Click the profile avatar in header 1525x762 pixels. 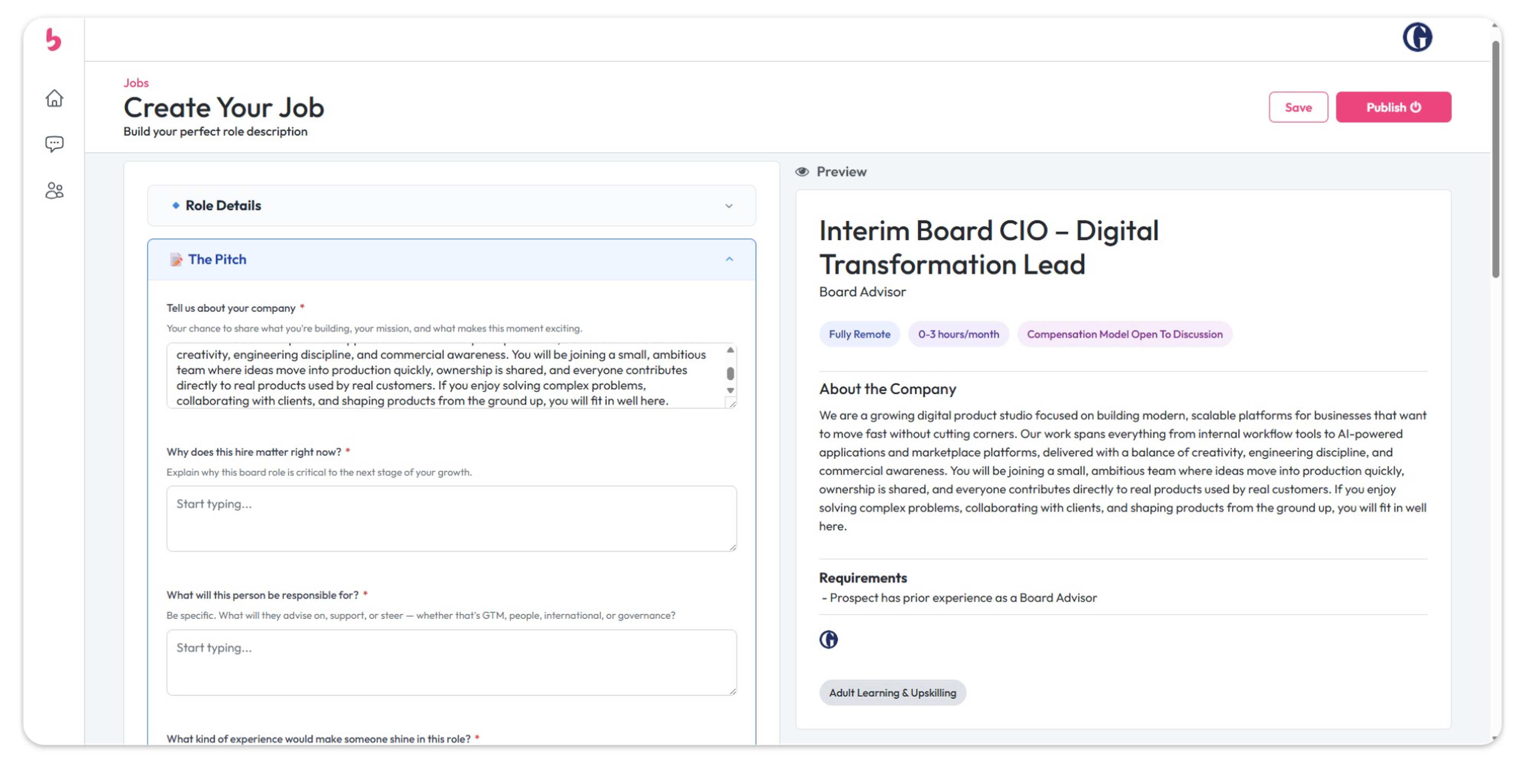[1417, 38]
